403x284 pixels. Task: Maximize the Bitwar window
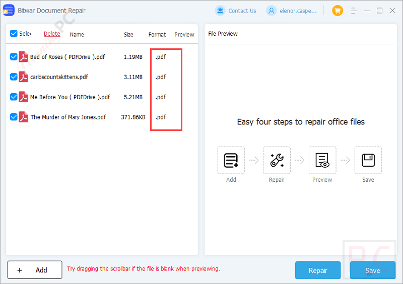coord(379,11)
